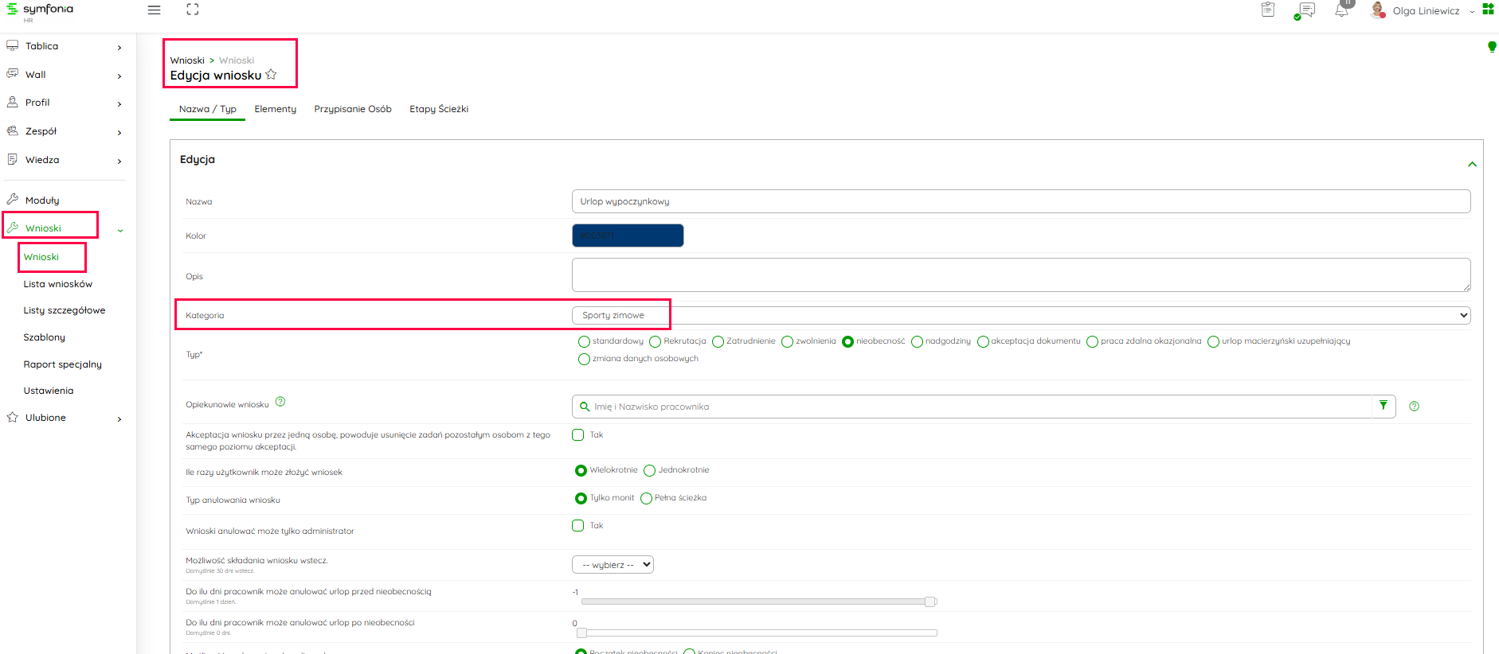1499x654 pixels.
Task: Click the green filter funnel icon
Action: tap(1384, 406)
